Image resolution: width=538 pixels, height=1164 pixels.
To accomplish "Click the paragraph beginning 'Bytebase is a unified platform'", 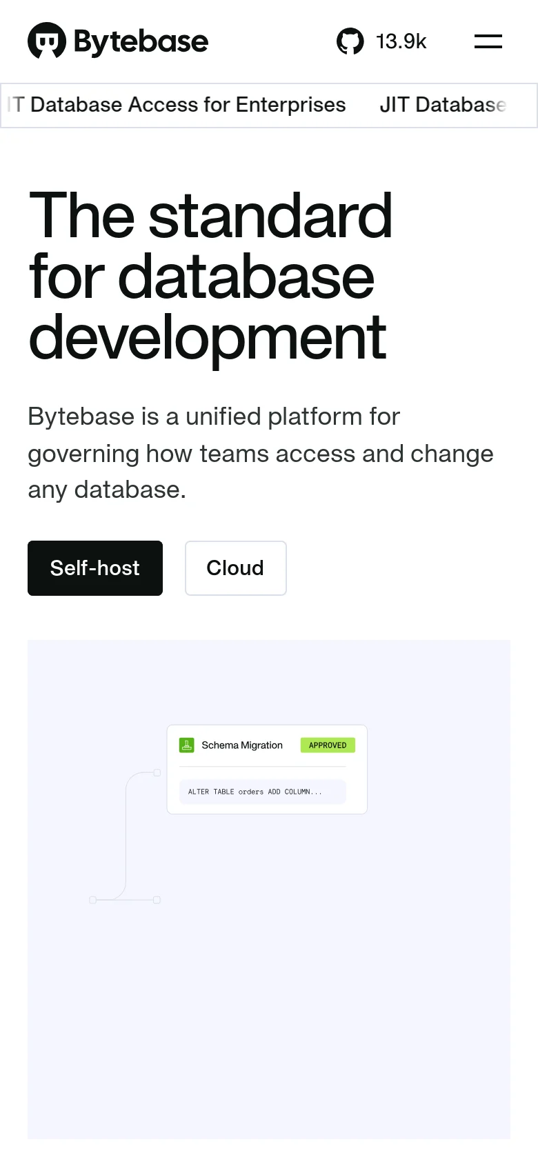I will click(x=261, y=453).
